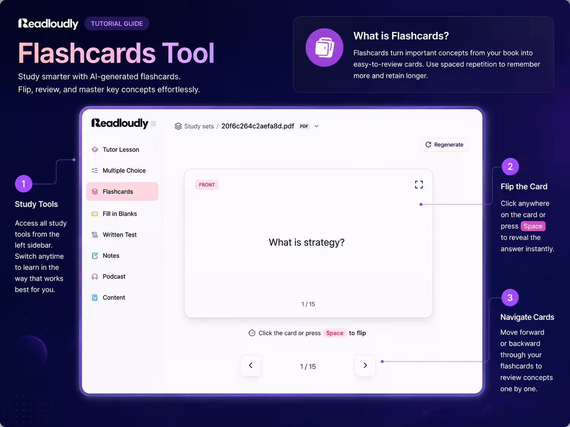
Task: Click the Readloudly logo in the page header
Action: click(x=48, y=24)
